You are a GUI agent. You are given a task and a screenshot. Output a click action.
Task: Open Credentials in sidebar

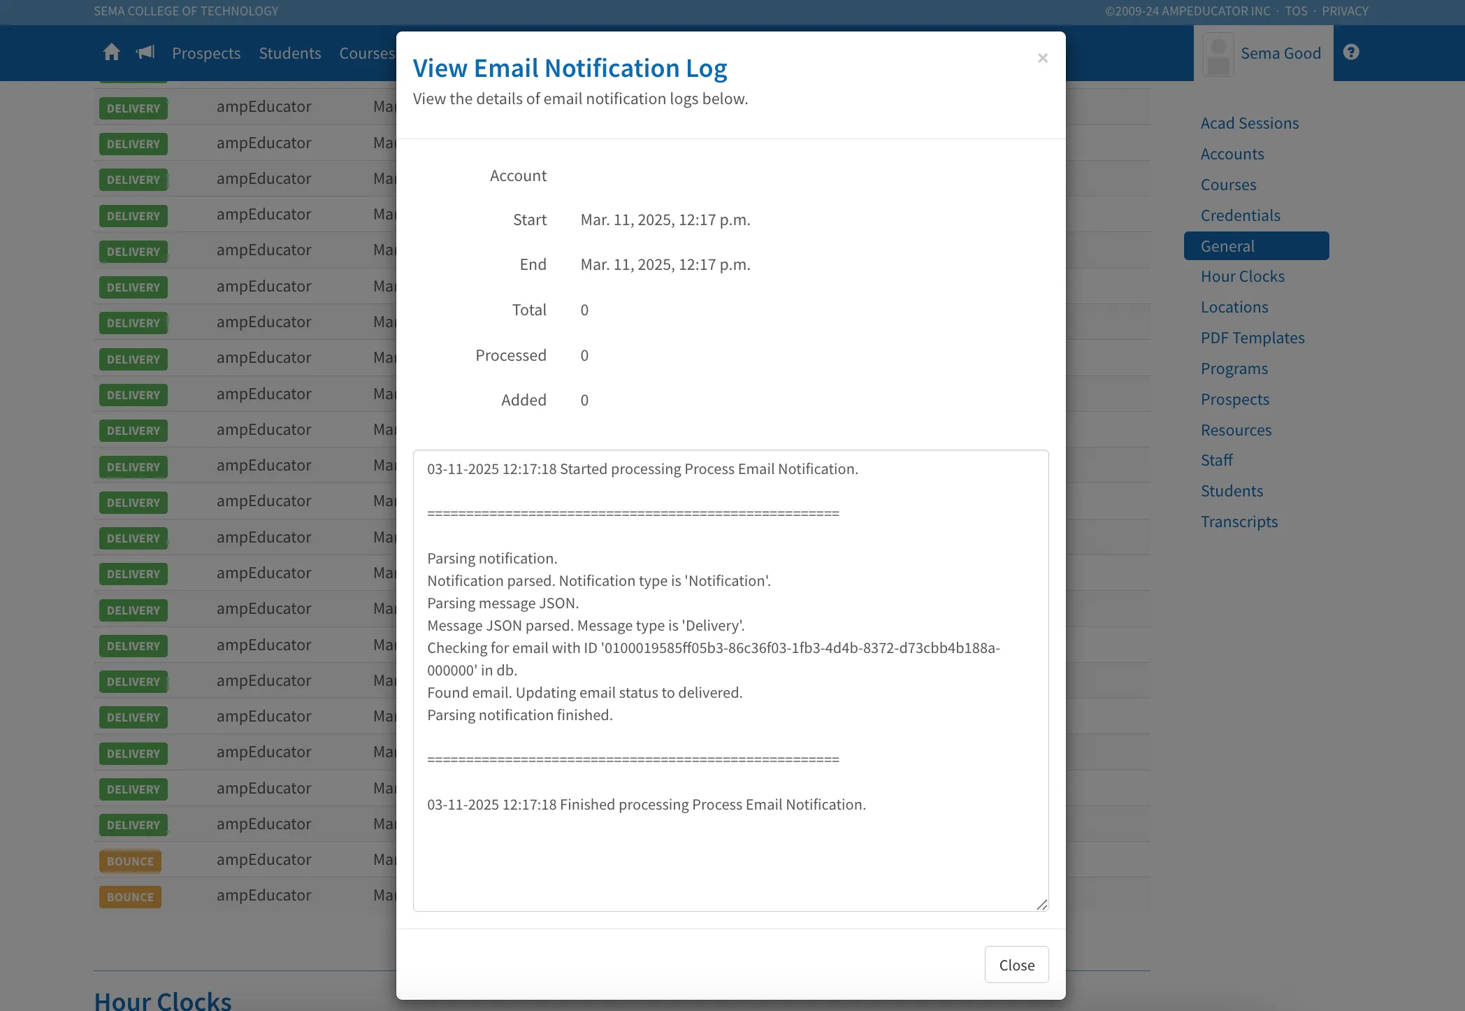click(x=1241, y=215)
